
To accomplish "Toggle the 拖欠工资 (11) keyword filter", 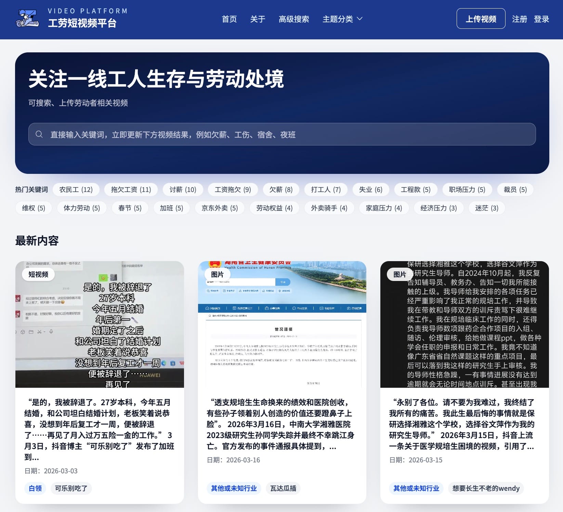I will [131, 190].
